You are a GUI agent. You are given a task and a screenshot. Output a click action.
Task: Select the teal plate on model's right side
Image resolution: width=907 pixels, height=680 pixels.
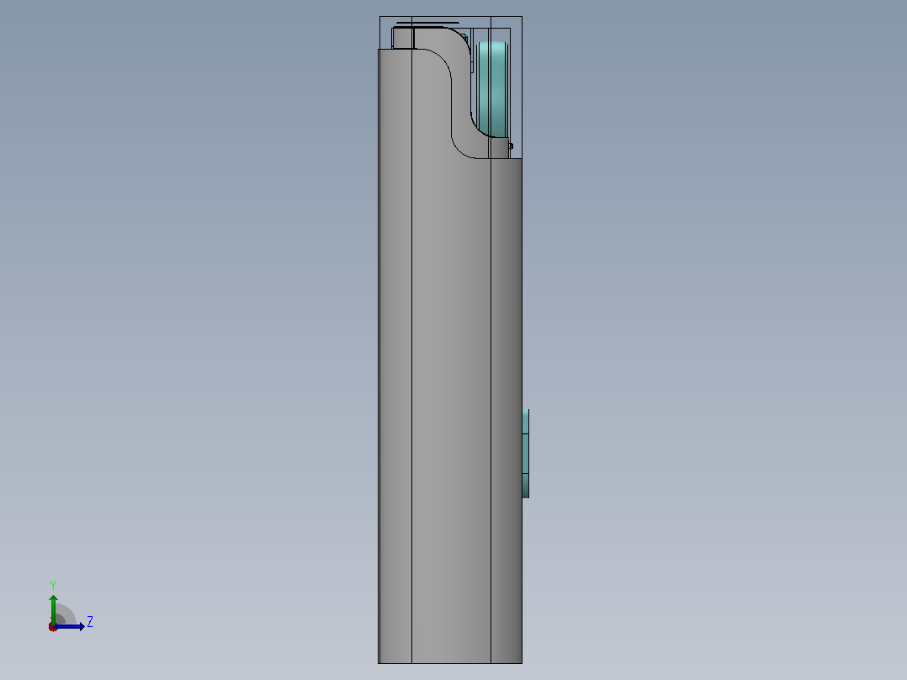tap(525, 453)
